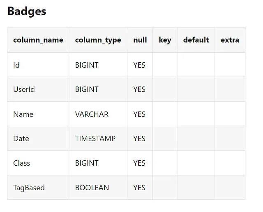Viewport: 263px width, 212px height.
Task: Select the UserId cell
Action: pyautogui.click(x=38, y=89)
